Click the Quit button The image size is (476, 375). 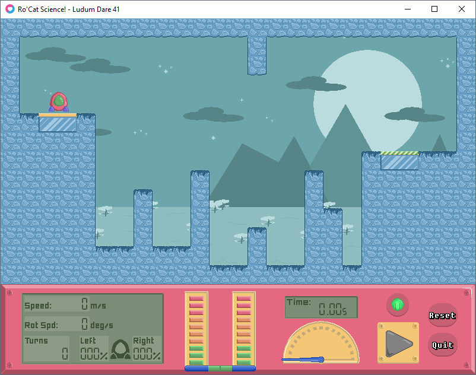click(442, 345)
